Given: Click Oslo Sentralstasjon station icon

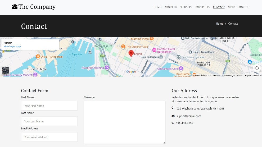Looking at the screenshot, I should click(x=183, y=38).
